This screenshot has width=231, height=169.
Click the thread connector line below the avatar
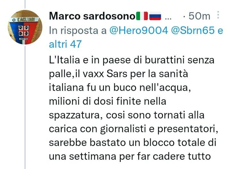[x=25, y=107]
